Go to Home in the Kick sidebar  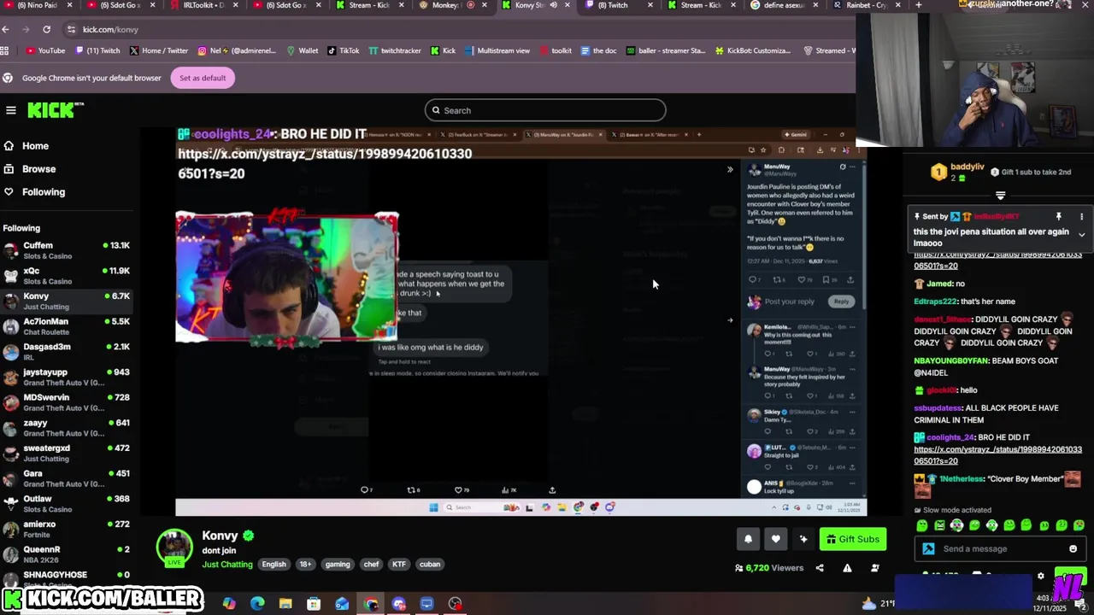(35, 146)
